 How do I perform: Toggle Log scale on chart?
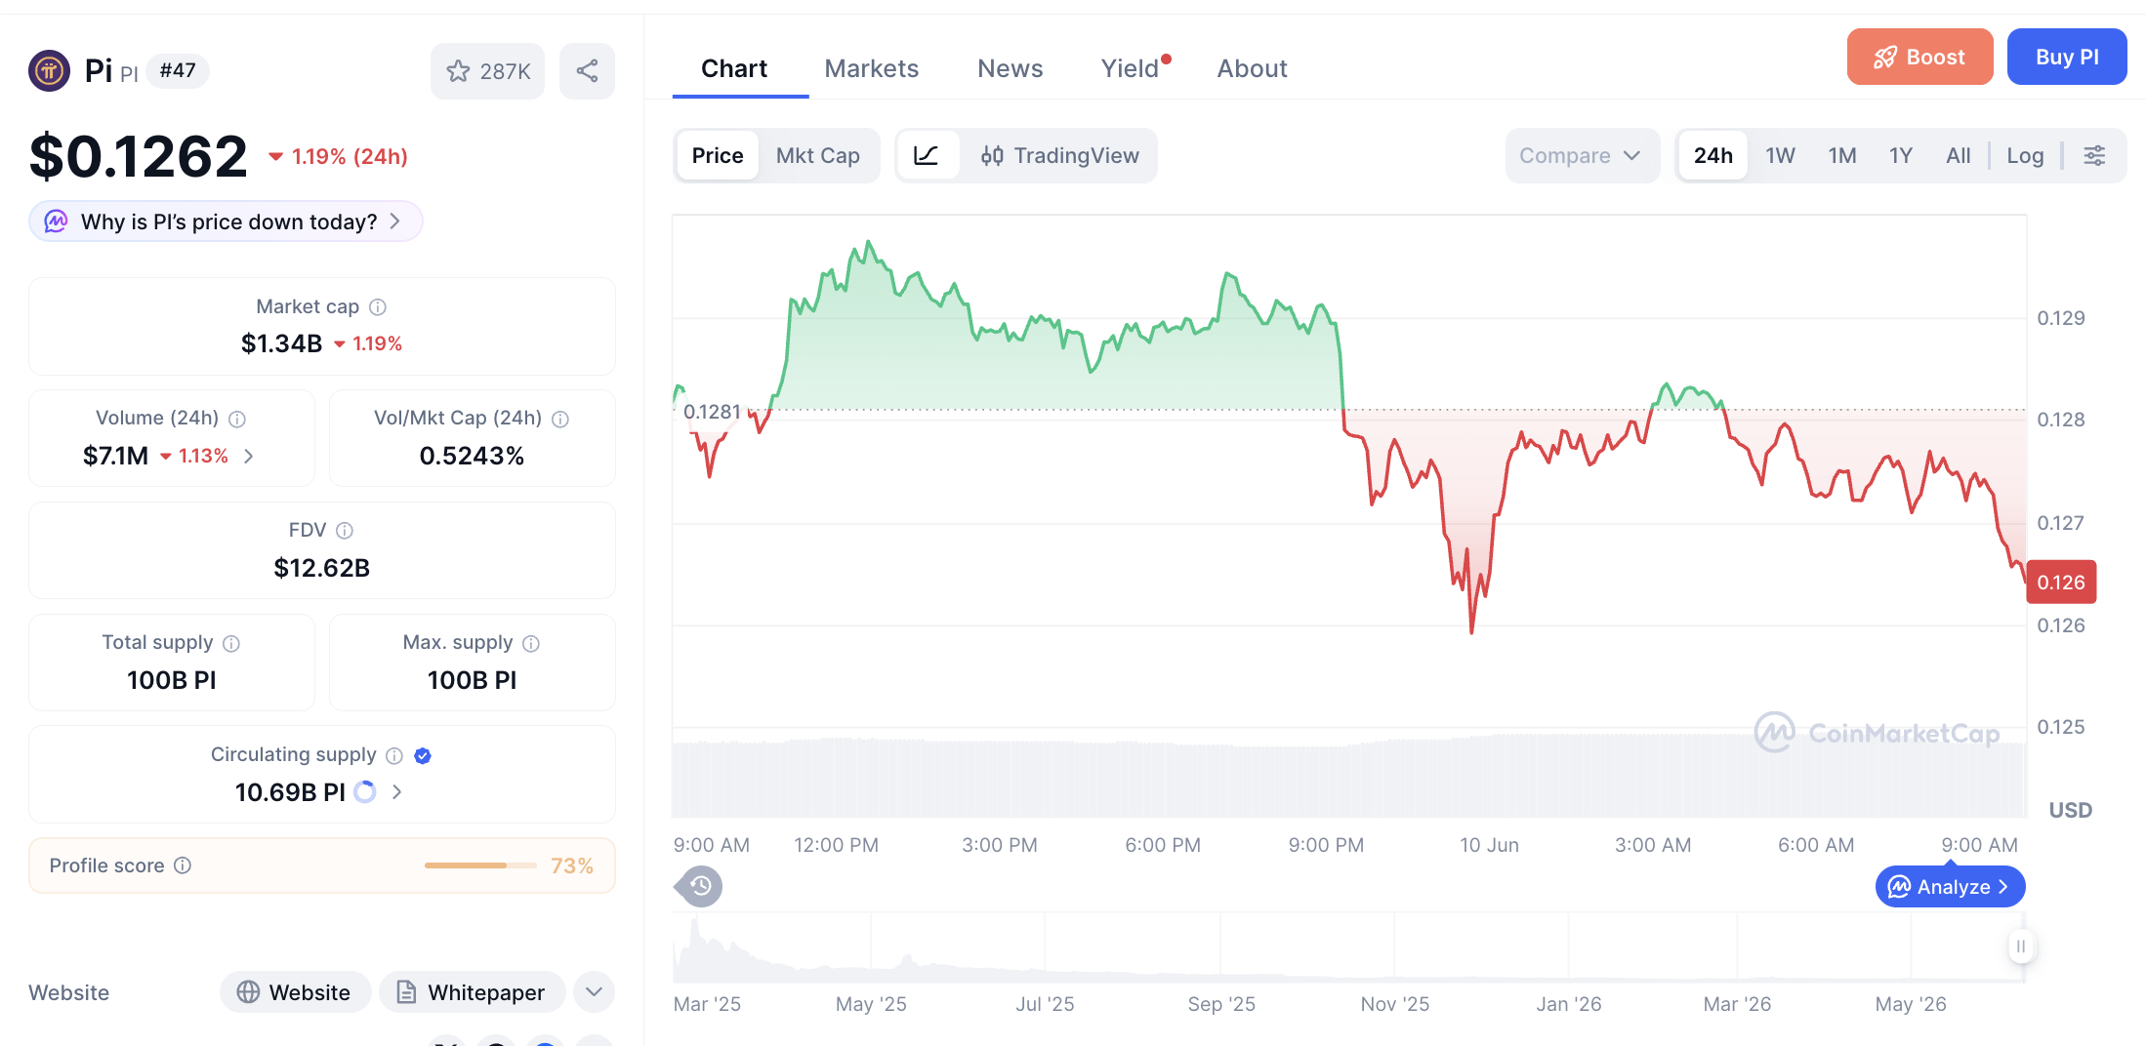(x=2025, y=156)
